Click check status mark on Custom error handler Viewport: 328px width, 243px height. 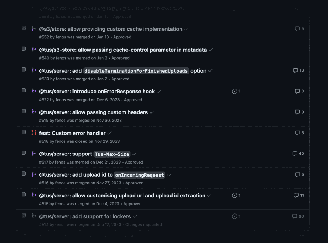pos(110,133)
